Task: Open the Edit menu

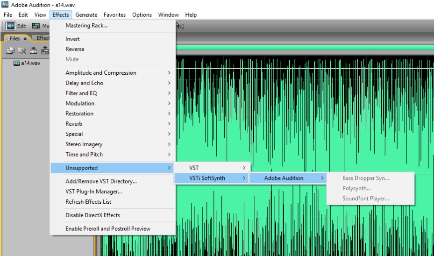Action: pyautogui.click(x=23, y=14)
